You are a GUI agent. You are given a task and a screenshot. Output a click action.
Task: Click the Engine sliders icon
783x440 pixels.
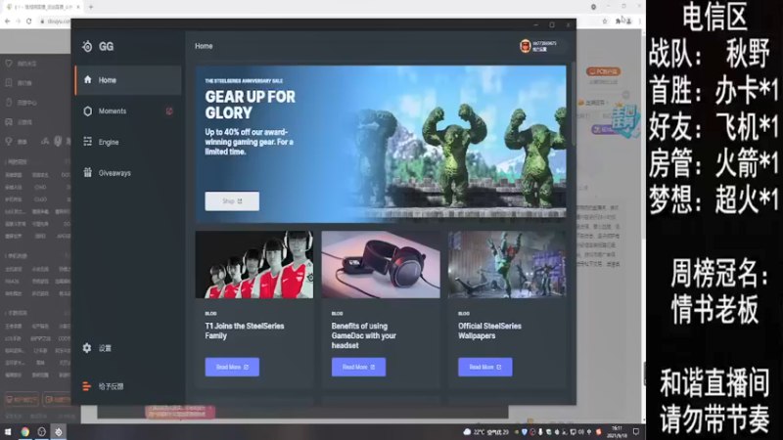tap(88, 142)
